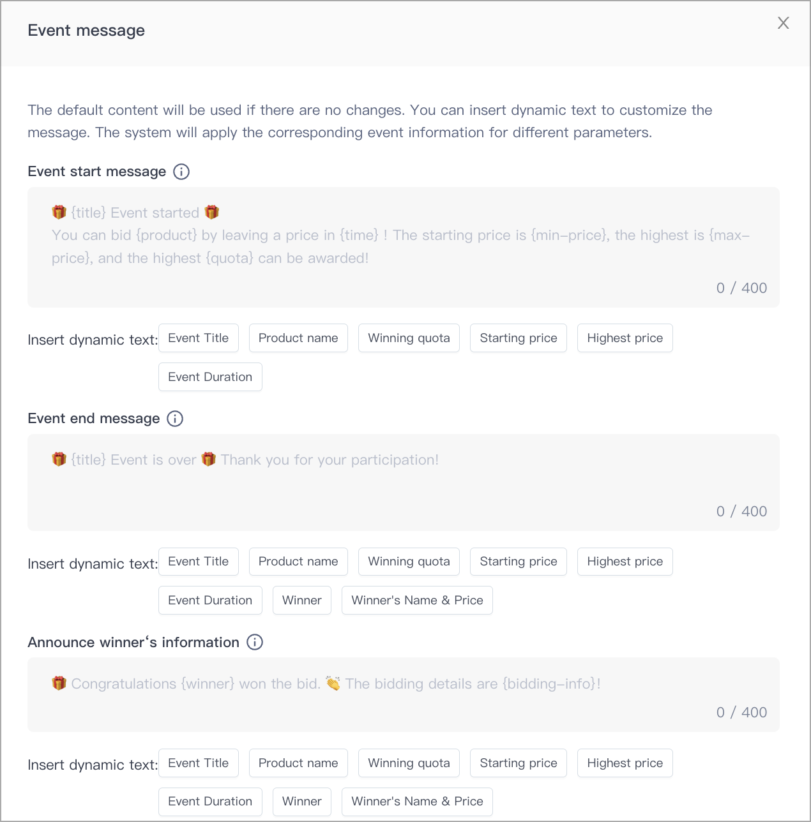This screenshot has height=822, width=811.
Task: Insert Event Duration into start message
Action: 210,377
